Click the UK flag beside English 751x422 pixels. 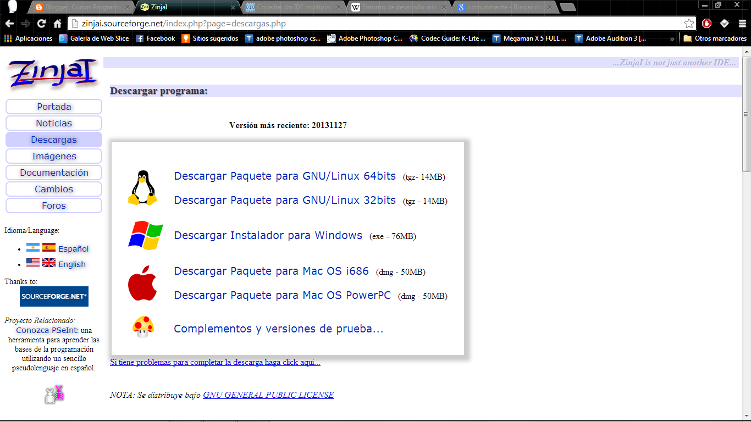click(48, 264)
